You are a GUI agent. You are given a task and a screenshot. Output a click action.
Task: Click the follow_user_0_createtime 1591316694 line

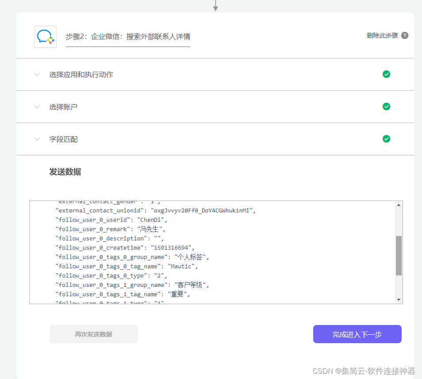[x=125, y=248]
